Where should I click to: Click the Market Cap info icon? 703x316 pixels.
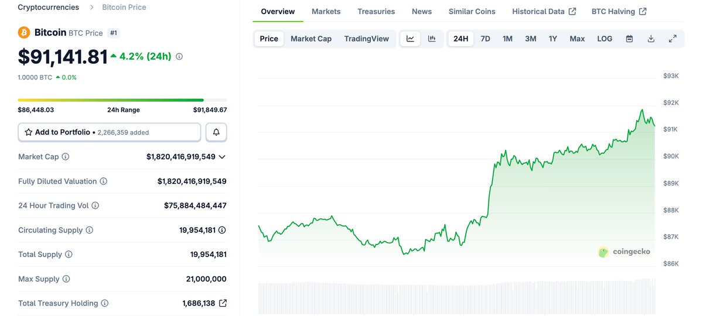tap(66, 157)
